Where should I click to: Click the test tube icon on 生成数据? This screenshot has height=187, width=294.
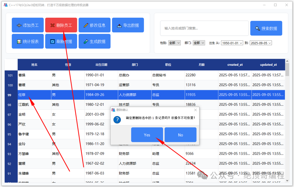point(86,42)
